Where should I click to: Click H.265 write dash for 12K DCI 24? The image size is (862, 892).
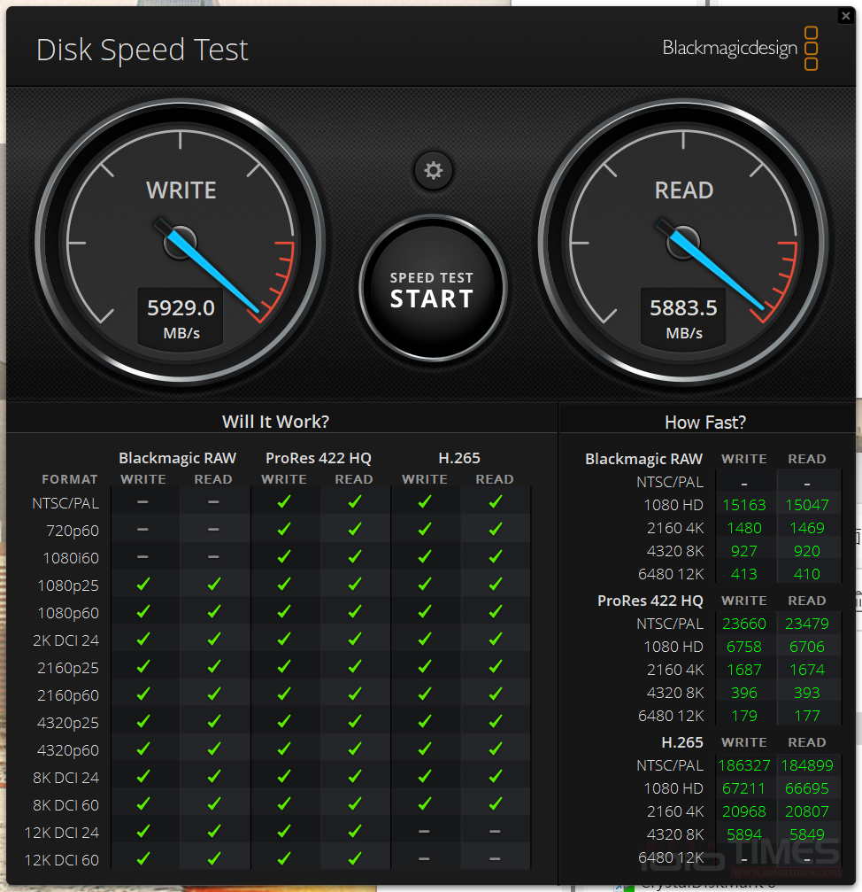[425, 831]
